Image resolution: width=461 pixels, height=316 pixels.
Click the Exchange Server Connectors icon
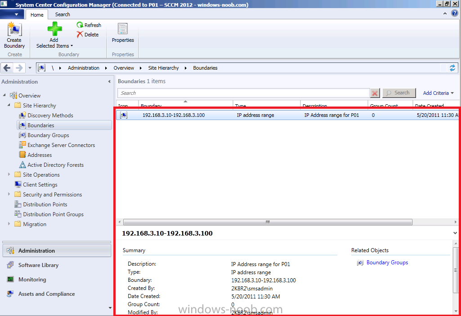click(x=22, y=145)
